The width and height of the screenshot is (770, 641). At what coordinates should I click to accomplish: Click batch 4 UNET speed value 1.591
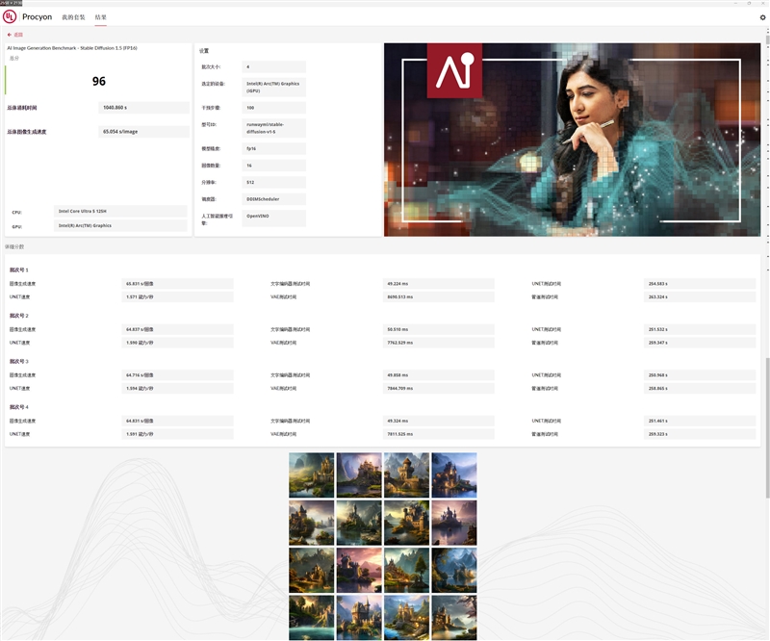tap(177, 434)
